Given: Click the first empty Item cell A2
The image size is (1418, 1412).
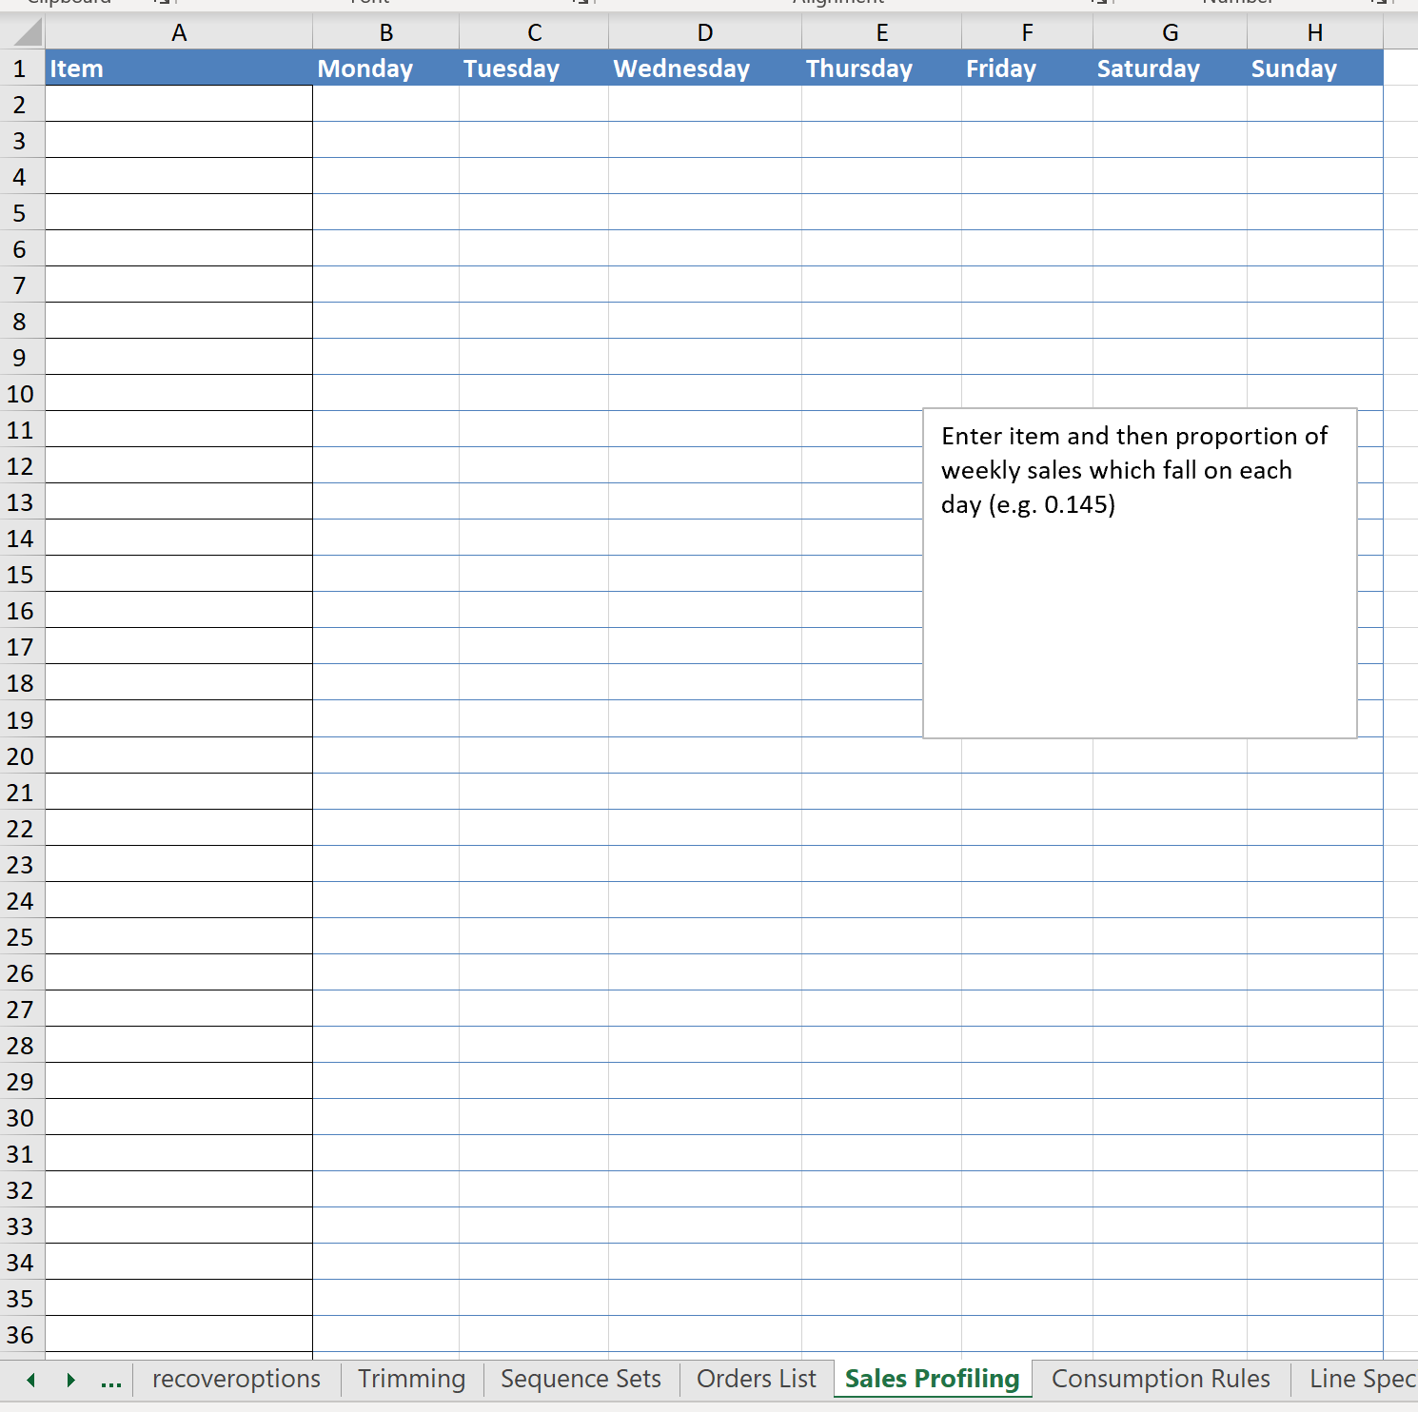Looking at the screenshot, I should click(179, 104).
